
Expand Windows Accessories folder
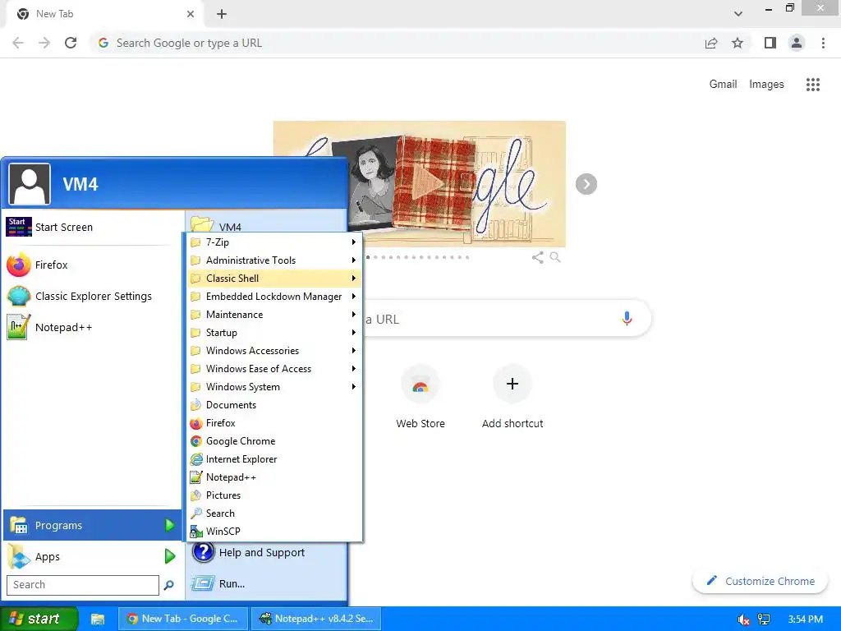pyautogui.click(x=274, y=351)
